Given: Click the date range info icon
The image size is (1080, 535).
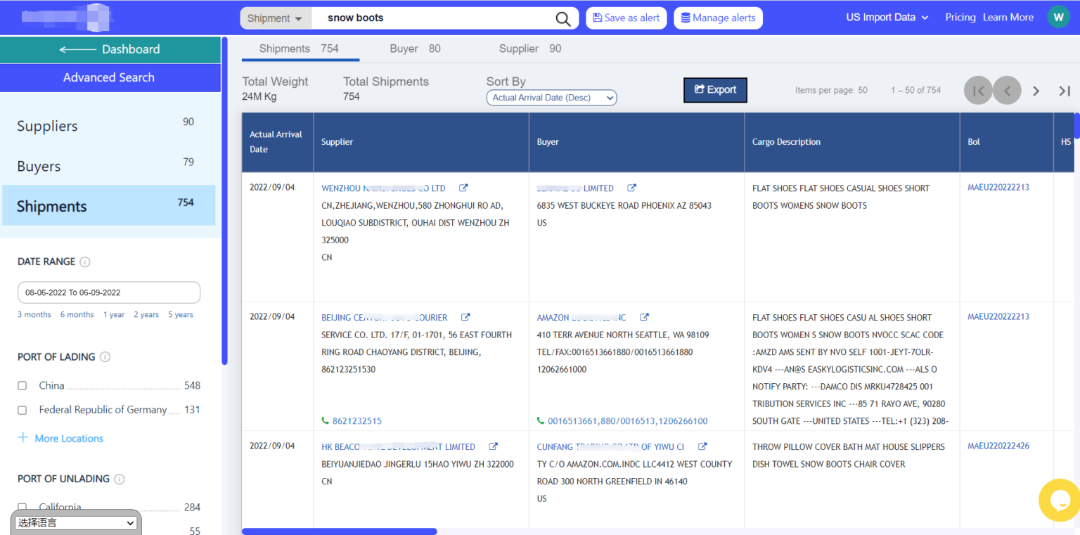Looking at the screenshot, I should tap(85, 262).
